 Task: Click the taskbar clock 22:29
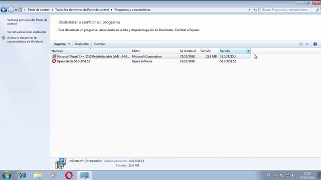point(307,175)
